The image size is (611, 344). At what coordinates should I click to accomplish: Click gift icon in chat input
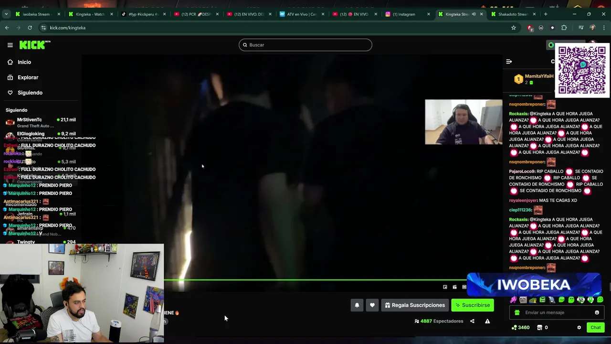(517, 312)
